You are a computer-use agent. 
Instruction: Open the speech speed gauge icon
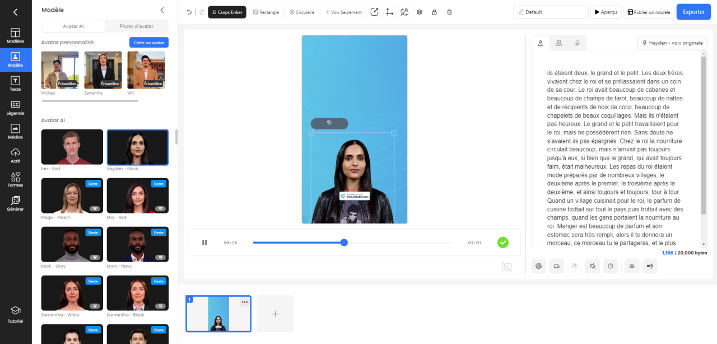[x=557, y=266]
